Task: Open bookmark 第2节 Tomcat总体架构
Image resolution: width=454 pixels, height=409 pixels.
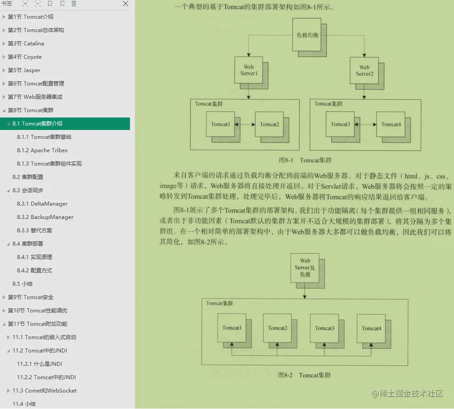Action: (x=36, y=30)
